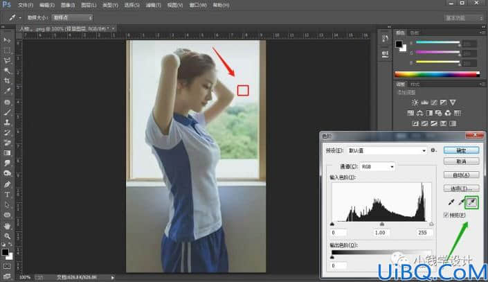488x282 pixels.
Task: Select the Lasso tool
Action: pyautogui.click(x=7, y=60)
